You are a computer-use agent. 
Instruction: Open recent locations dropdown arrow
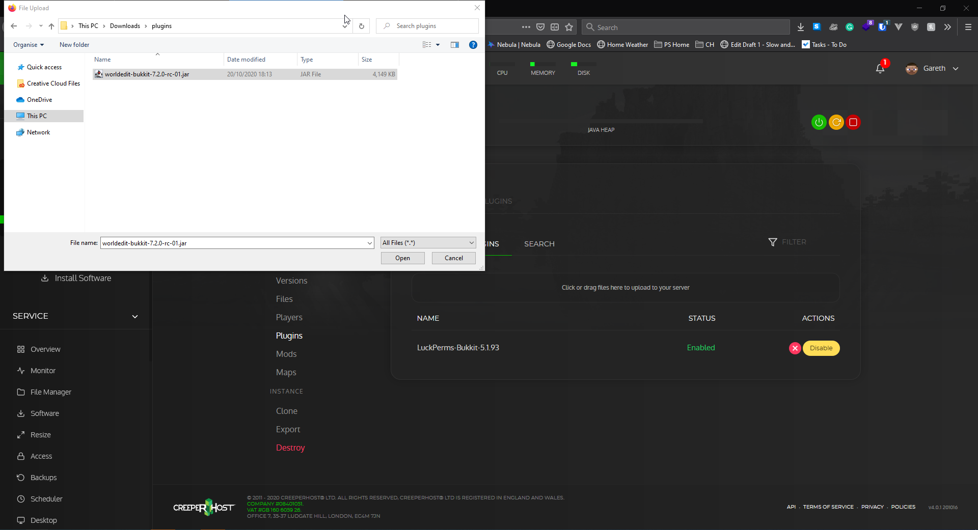(41, 26)
